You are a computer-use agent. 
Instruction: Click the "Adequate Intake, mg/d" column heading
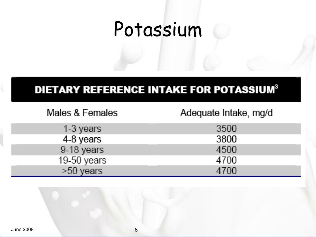pyautogui.click(x=226, y=113)
